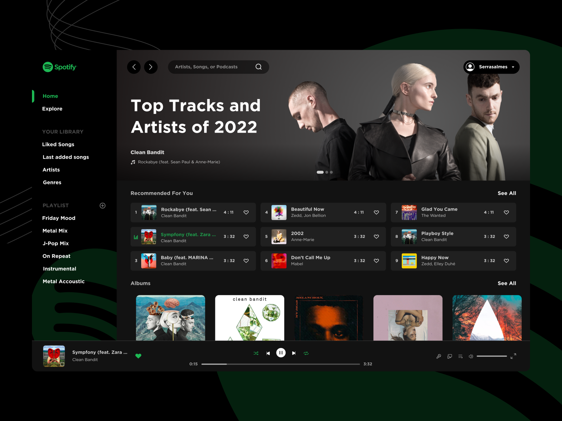
Task: Open the Metal Accoustic playlist
Action: point(64,281)
